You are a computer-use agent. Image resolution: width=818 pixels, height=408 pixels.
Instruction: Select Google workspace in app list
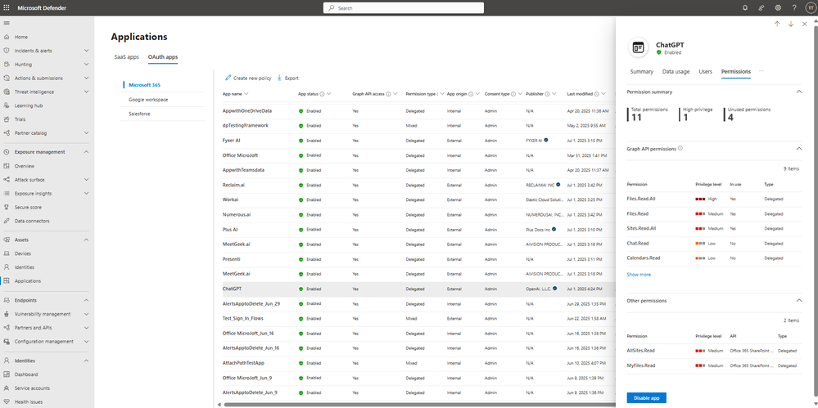click(x=148, y=100)
